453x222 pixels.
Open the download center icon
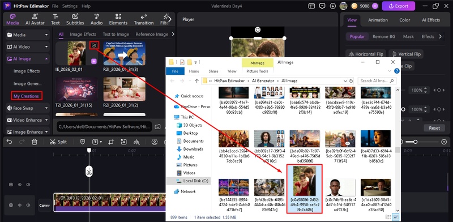[333, 6]
